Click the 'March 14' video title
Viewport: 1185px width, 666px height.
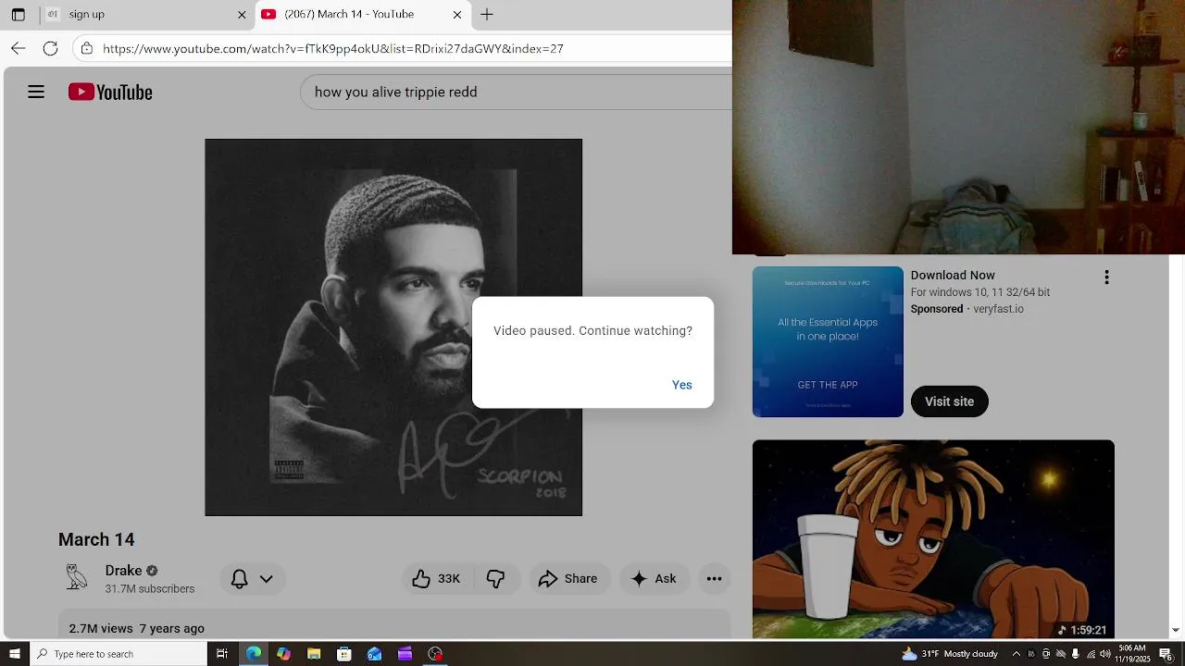96,539
